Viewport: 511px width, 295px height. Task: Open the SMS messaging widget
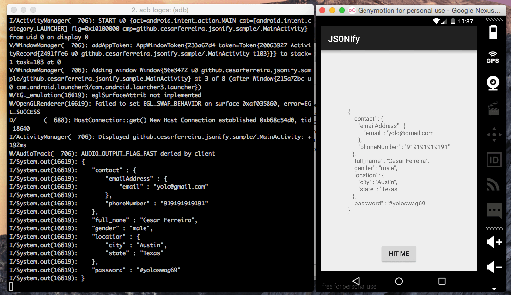(493, 210)
